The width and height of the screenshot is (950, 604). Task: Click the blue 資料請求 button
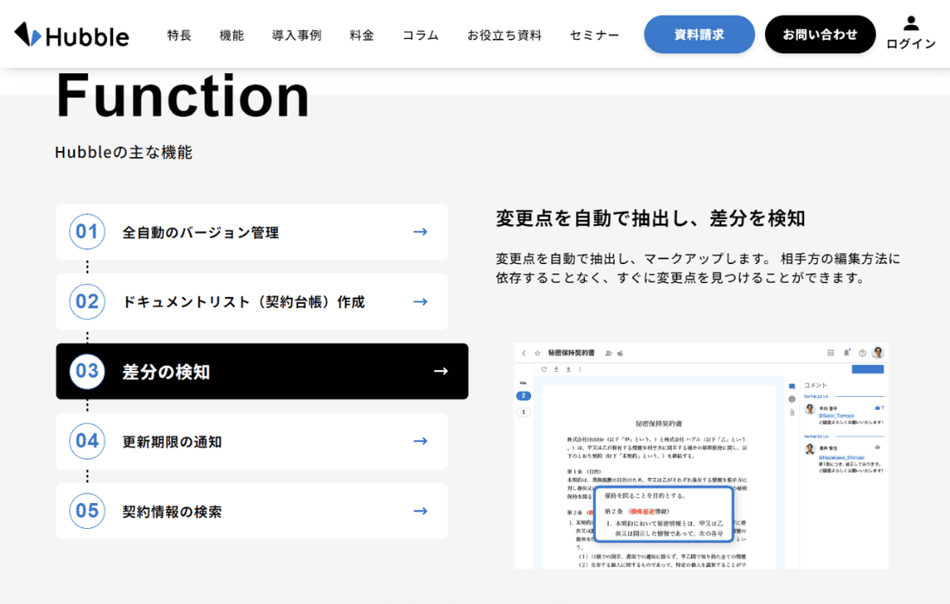point(700,35)
